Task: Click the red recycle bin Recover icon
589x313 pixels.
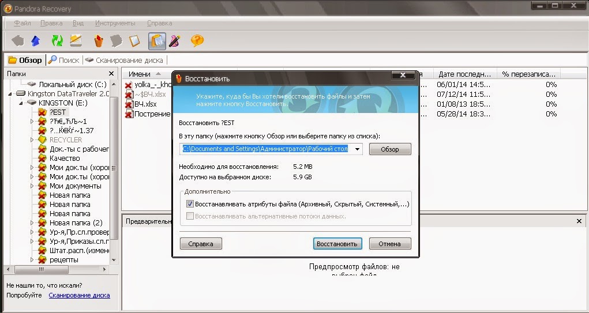Action: pos(99,41)
